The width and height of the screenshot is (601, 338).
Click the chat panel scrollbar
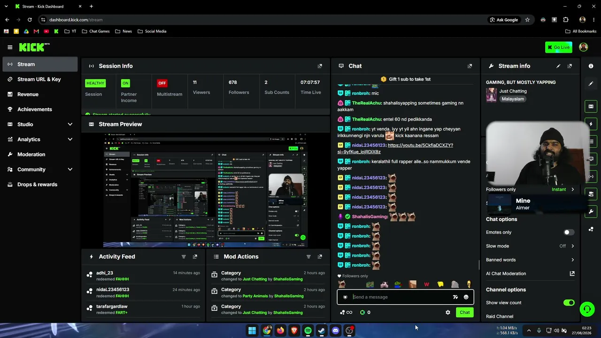479,265
